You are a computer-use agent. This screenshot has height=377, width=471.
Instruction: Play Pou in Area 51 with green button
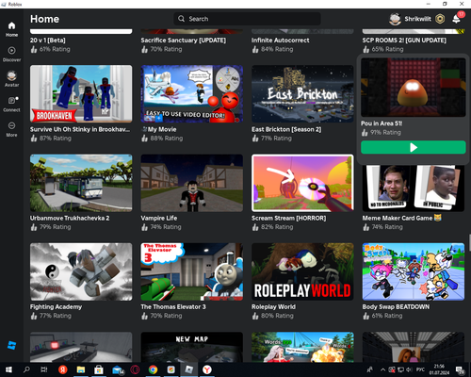(414, 147)
